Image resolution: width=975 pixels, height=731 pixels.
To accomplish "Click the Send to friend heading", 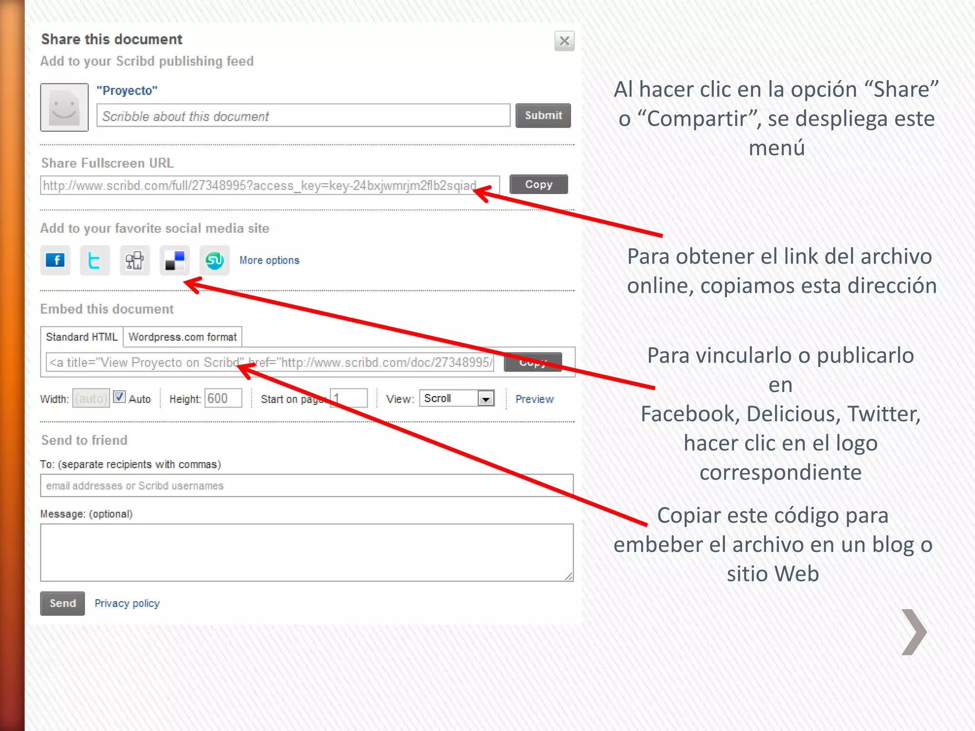I will click(84, 440).
